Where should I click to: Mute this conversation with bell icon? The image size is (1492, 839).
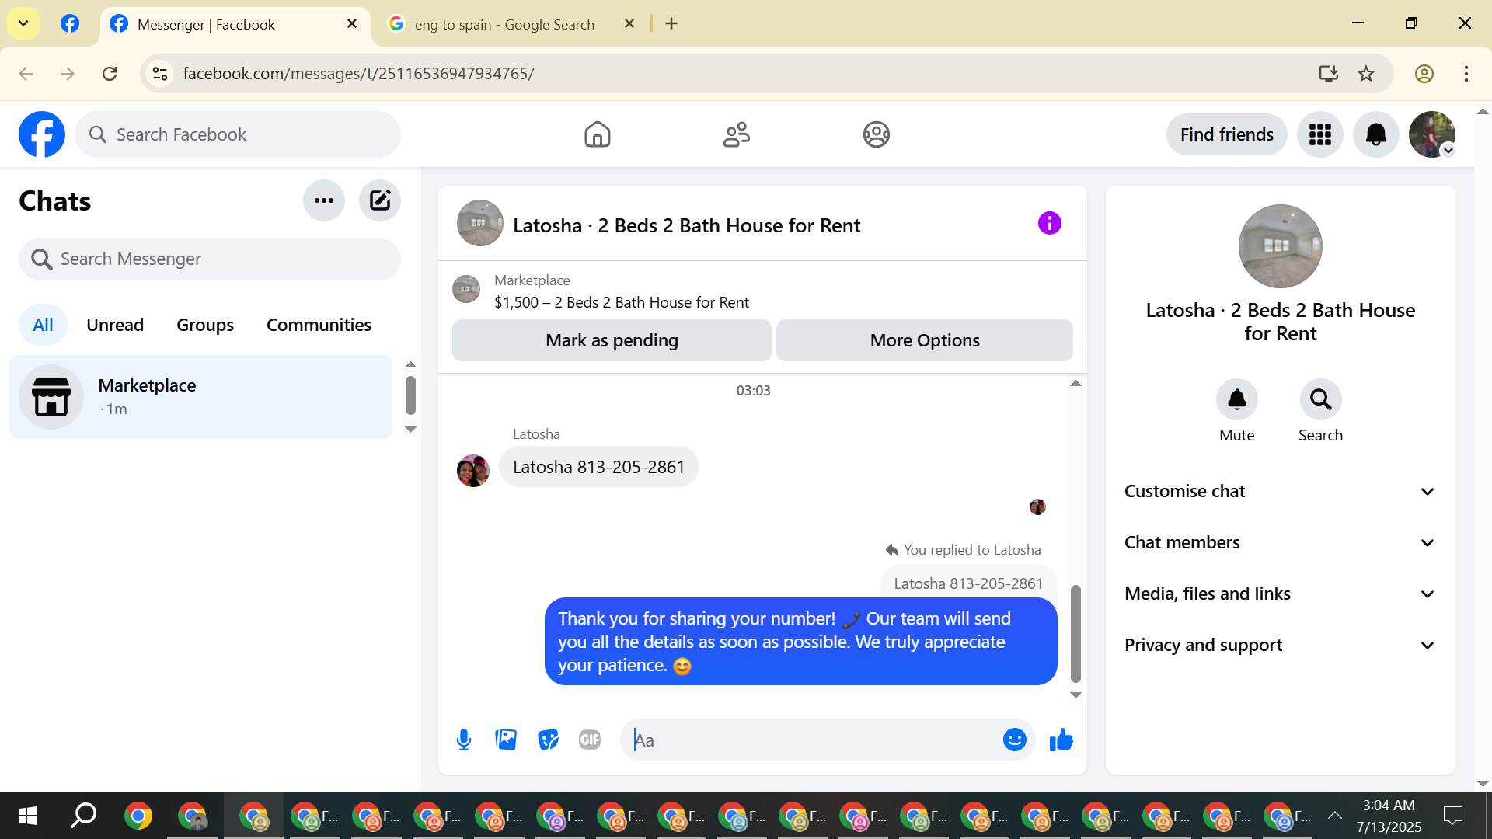coord(1236,400)
